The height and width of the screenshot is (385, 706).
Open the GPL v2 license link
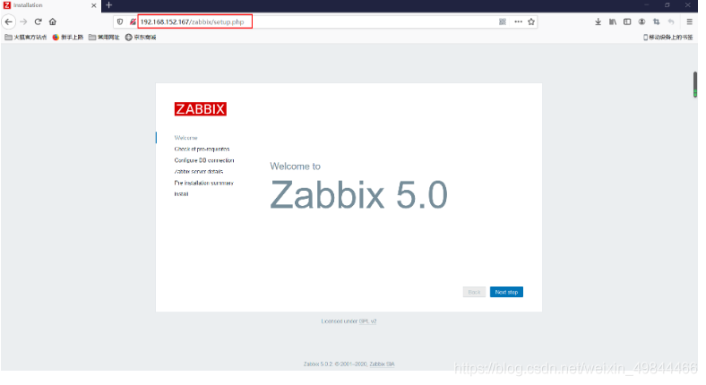(x=367, y=321)
